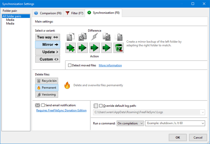Click the action arrow under right-newer clock icon

(x=106, y=48)
